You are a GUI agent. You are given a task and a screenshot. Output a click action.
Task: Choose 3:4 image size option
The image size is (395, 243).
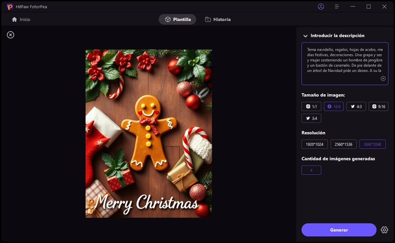(311, 118)
